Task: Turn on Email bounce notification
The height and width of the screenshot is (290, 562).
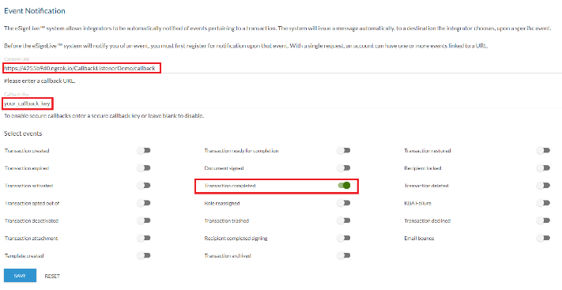Action: [543, 238]
